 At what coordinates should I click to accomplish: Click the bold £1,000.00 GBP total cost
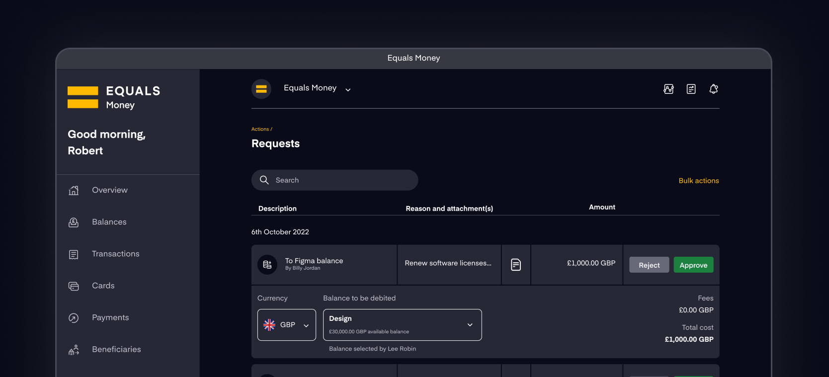(x=689, y=339)
